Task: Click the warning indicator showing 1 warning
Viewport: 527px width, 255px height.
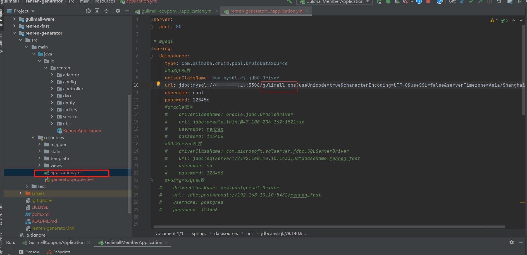Action: (494, 20)
